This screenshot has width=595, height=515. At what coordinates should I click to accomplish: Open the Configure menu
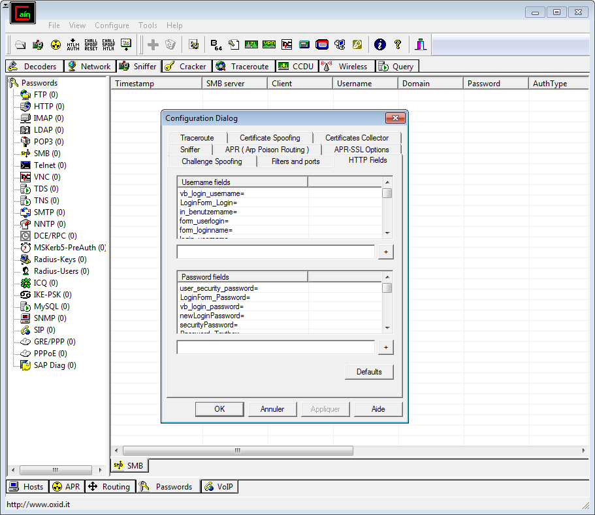click(x=112, y=25)
